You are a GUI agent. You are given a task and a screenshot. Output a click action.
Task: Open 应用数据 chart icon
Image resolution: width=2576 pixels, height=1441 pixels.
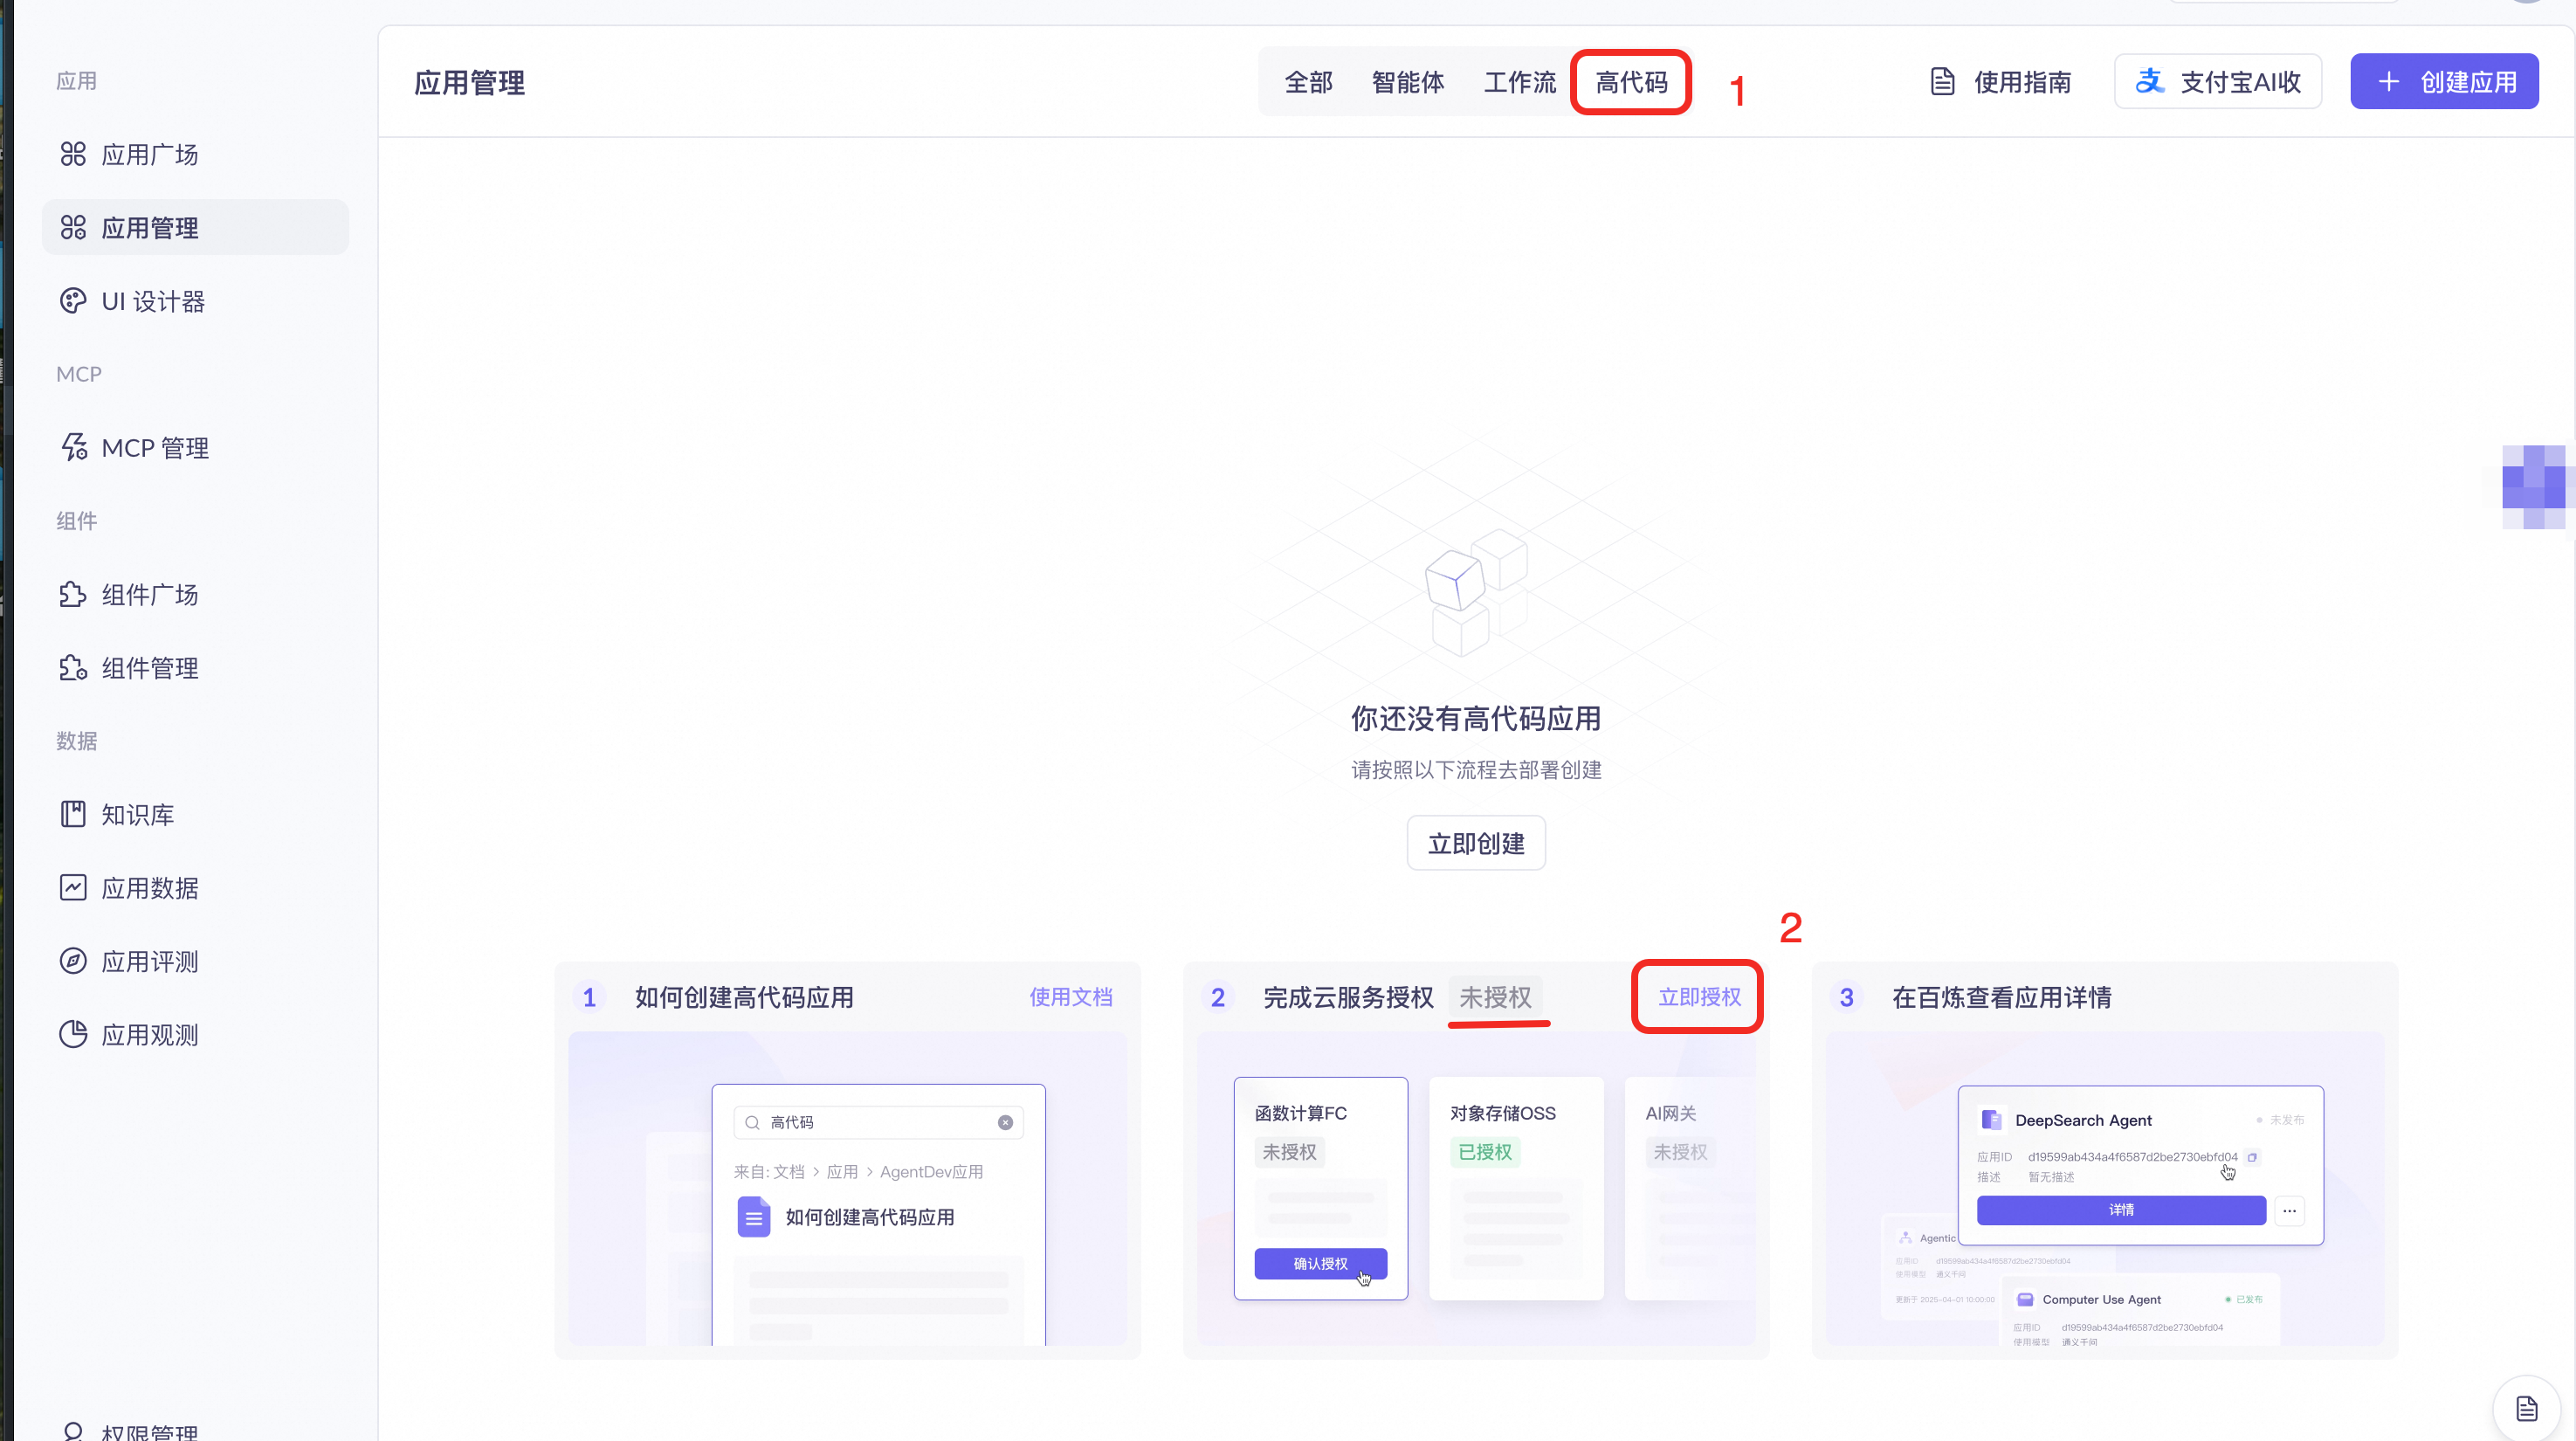[x=73, y=888]
